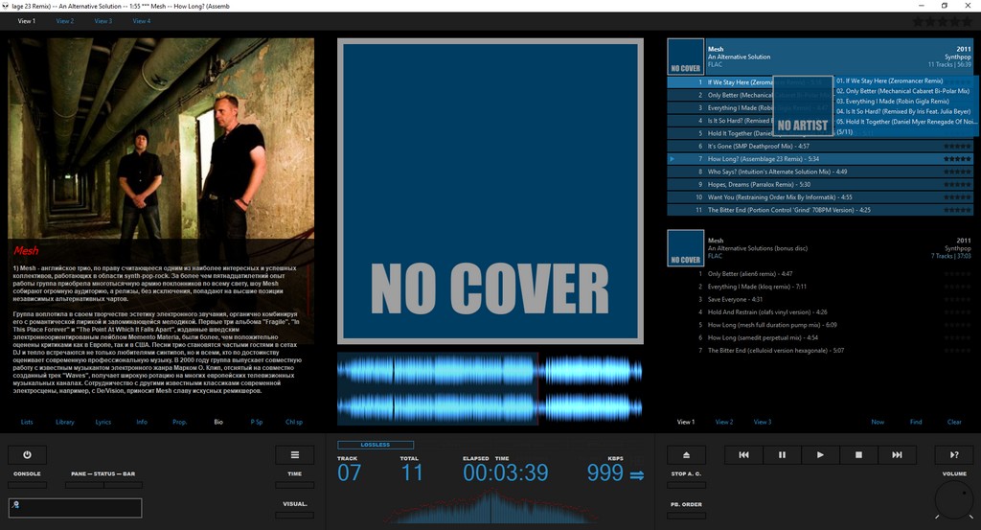
Task: Open the Library tab
Action: coord(65,422)
